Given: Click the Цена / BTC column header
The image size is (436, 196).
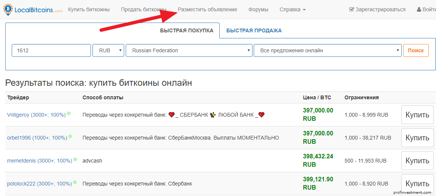Looking at the screenshot, I should pos(317,97).
